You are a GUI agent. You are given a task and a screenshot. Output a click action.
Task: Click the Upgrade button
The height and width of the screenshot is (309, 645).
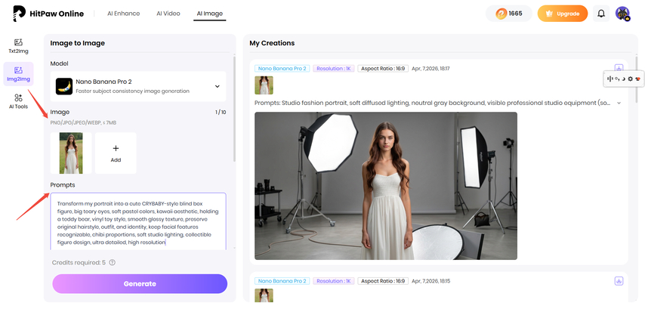click(x=562, y=14)
